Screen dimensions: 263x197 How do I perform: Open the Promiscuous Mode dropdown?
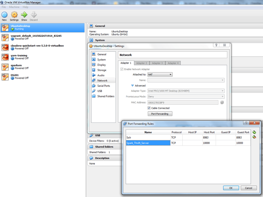point(186,97)
